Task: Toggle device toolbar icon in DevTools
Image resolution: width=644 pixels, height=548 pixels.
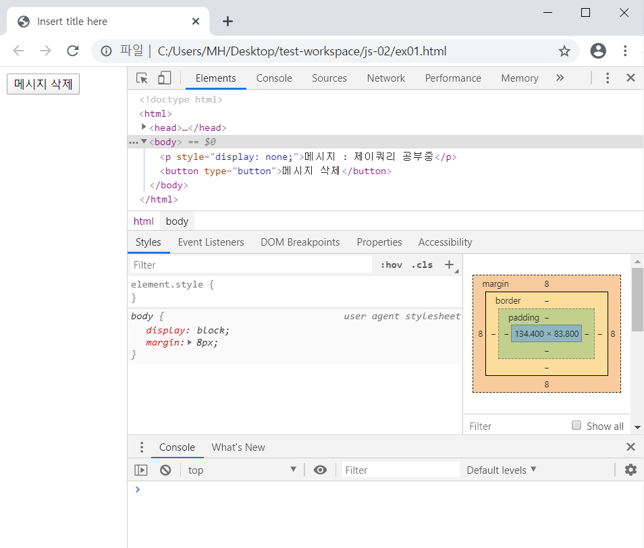Action: coord(164,78)
